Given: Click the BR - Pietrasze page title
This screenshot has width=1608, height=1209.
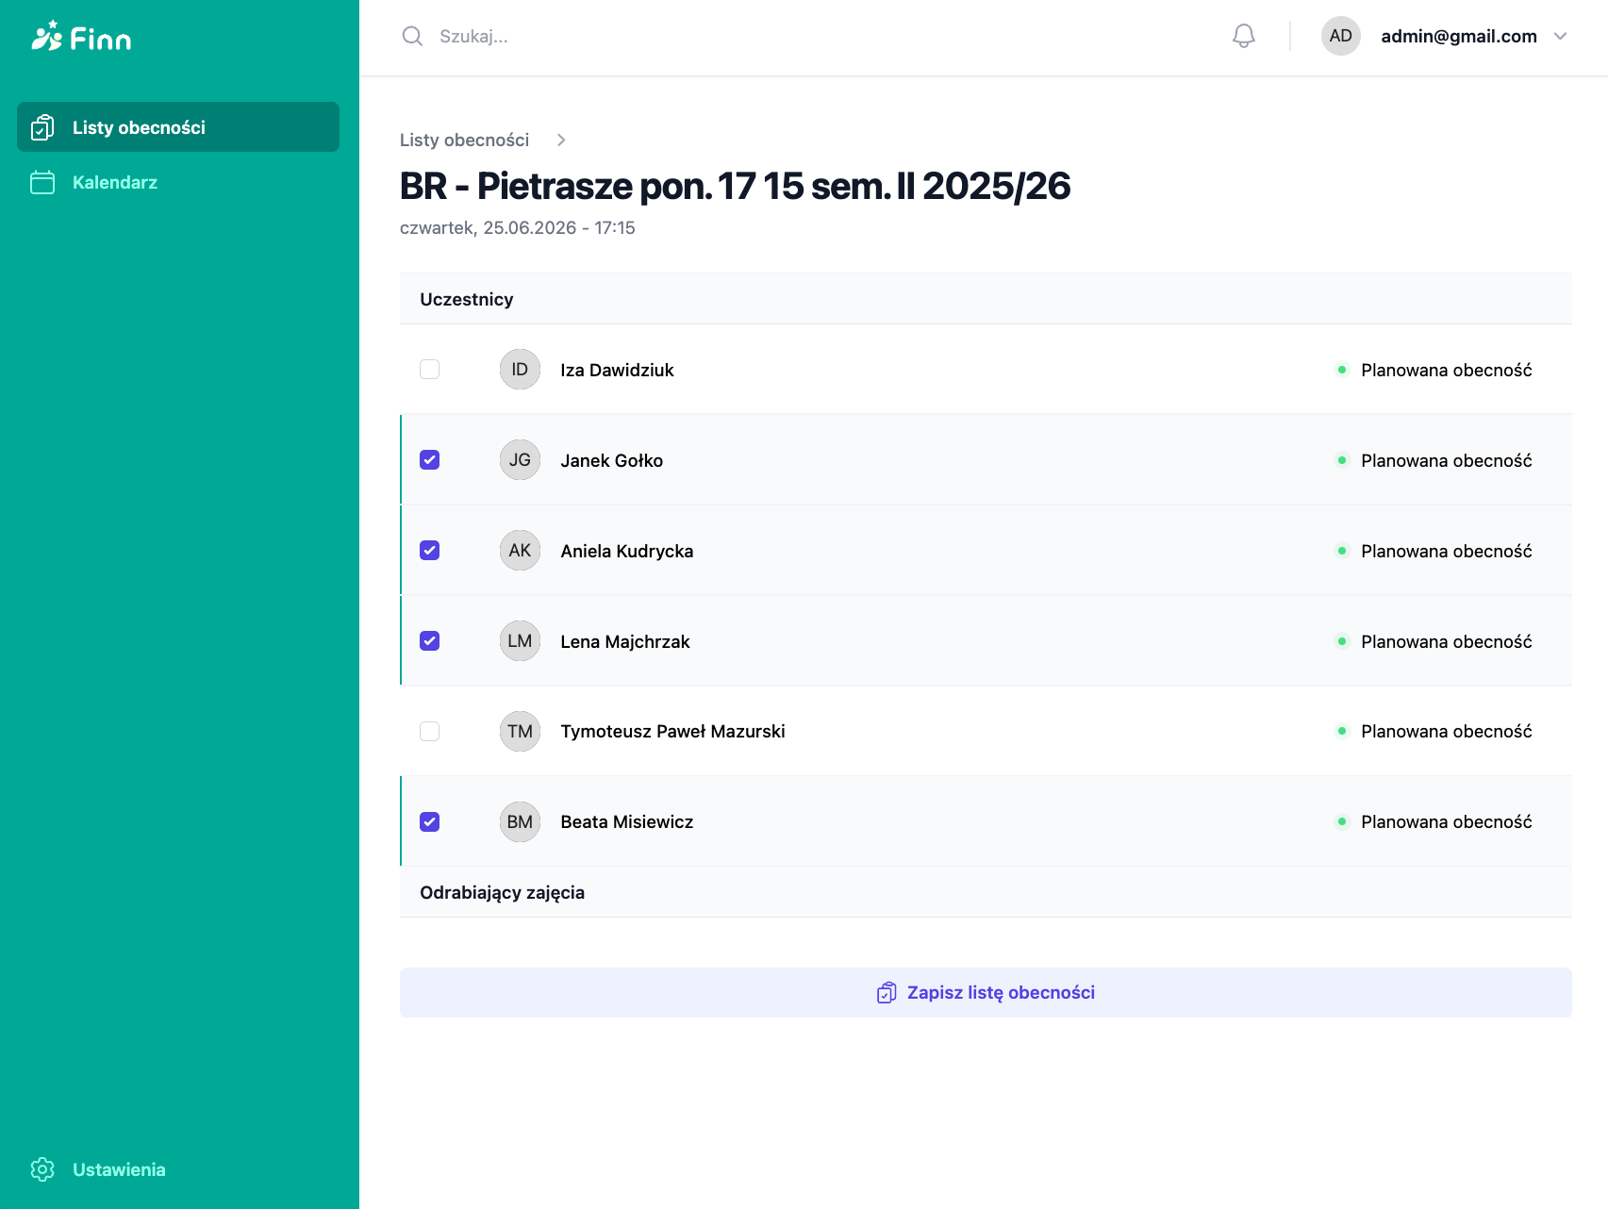Looking at the screenshot, I should (735, 186).
